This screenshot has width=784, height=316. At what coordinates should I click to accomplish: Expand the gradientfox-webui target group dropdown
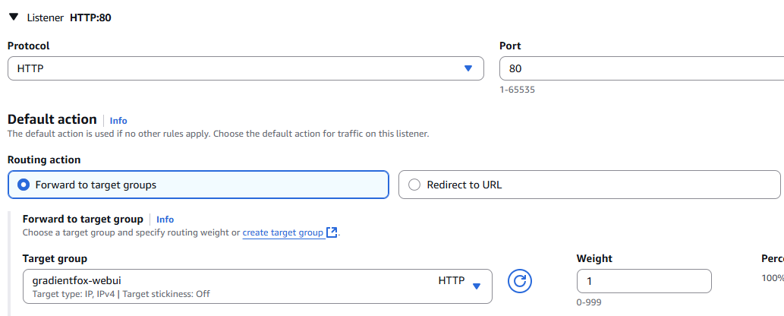pos(257,286)
